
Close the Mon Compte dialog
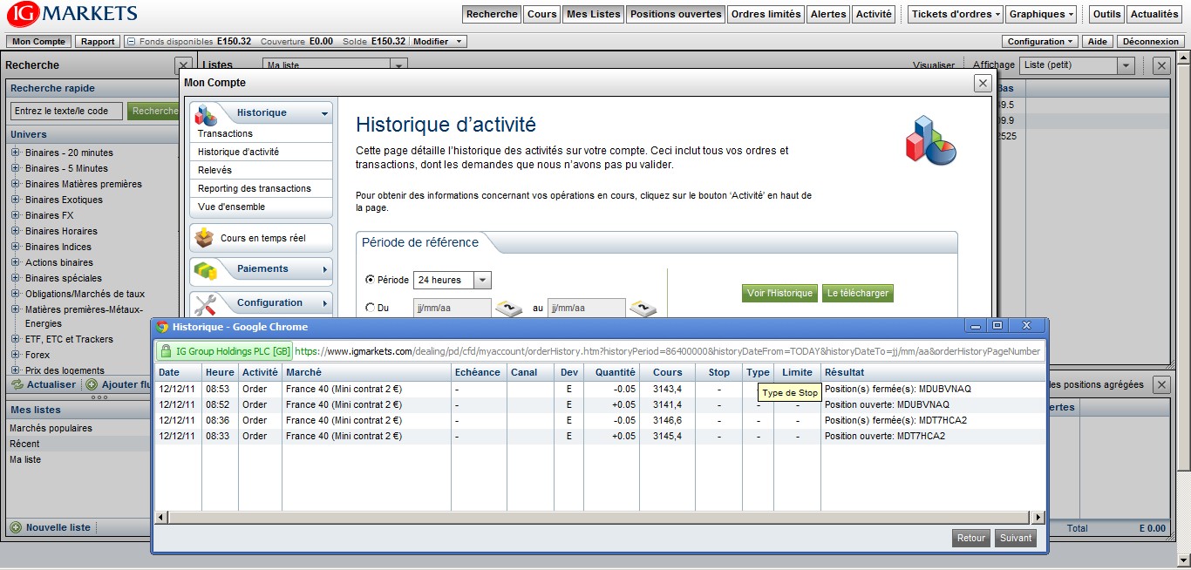[x=983, y=83]
